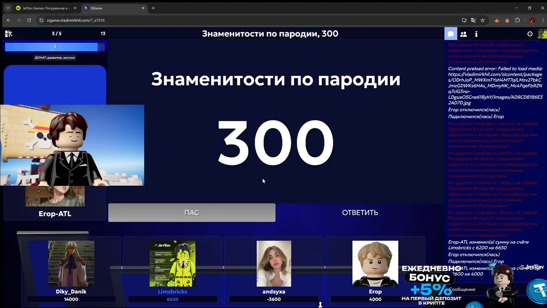Click the install app icon

(x=464, y=20)
